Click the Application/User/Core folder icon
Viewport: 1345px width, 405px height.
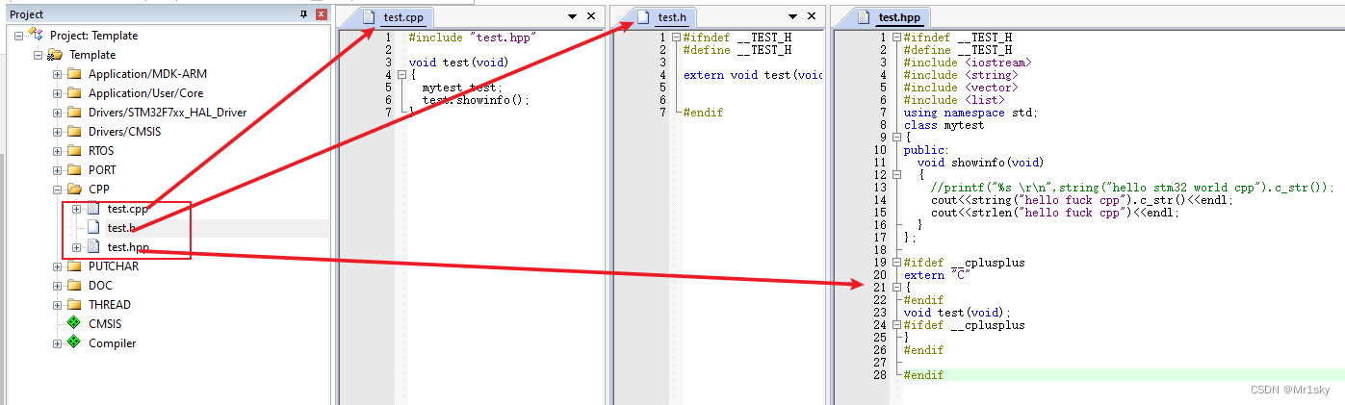coord(74,93)
